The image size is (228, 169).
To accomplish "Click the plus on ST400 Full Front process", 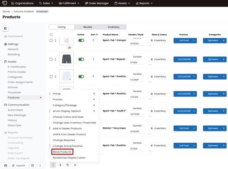I will [194, 146].
